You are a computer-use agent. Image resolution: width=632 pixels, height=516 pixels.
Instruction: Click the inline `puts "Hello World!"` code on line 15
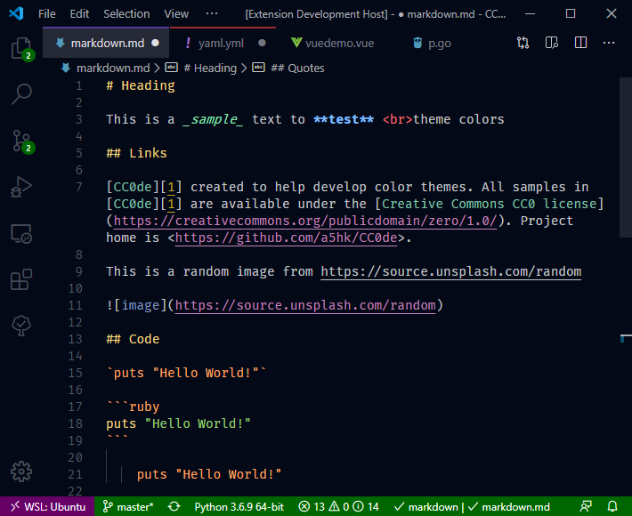186,373
